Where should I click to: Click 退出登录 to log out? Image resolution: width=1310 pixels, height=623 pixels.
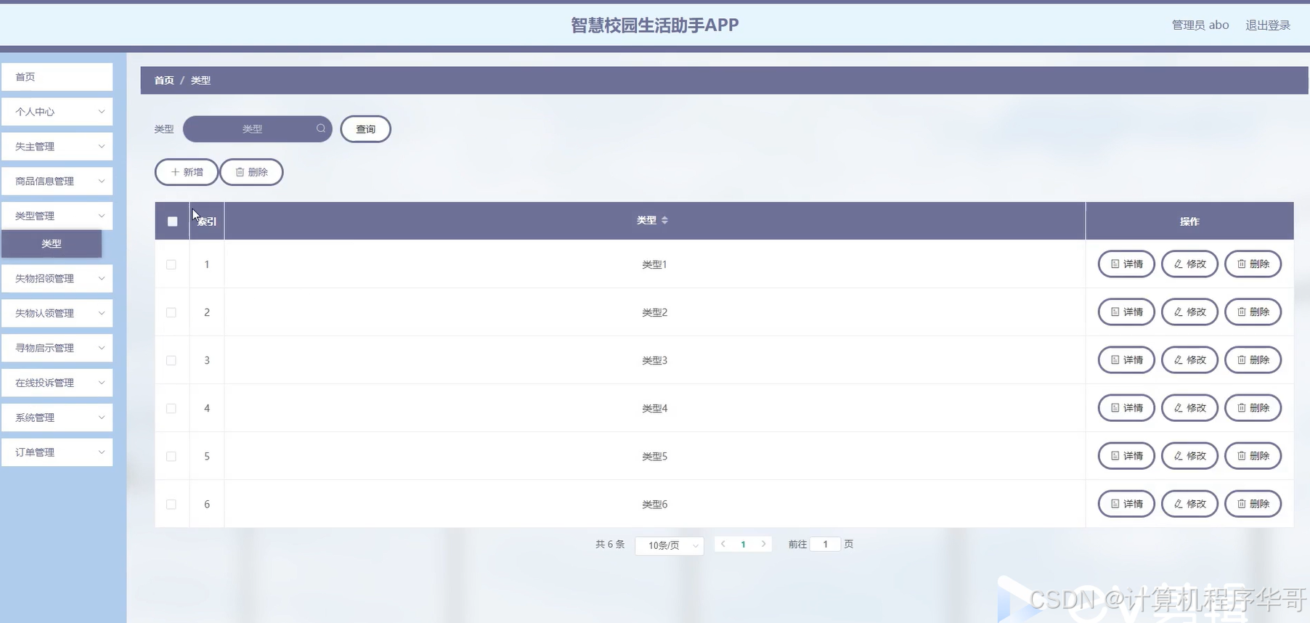(1268, 25)
